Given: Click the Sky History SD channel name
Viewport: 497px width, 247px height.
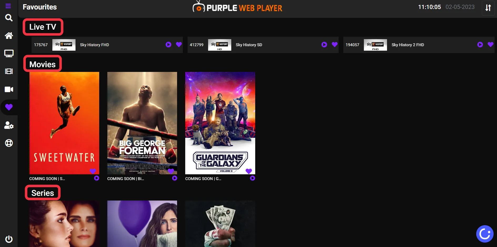Looking at the screenshot, I should (x=249, y=45).
